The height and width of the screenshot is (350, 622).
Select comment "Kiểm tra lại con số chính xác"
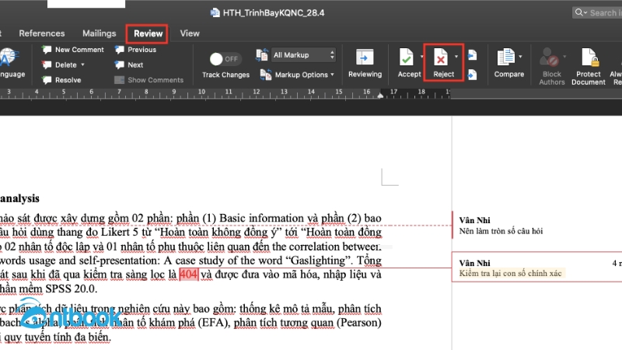tap(511, 274)
